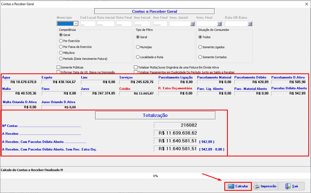Check Informar Data da Ult. Baixa na Impressão
Screen dimensions: 311x193
[x=59, y=72]
